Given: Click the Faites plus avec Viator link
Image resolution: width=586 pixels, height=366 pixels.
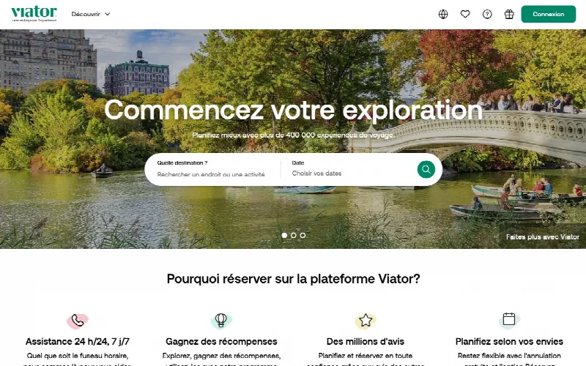Looking at the screenshot, I should pyautogui.click(x=543, y=236).
